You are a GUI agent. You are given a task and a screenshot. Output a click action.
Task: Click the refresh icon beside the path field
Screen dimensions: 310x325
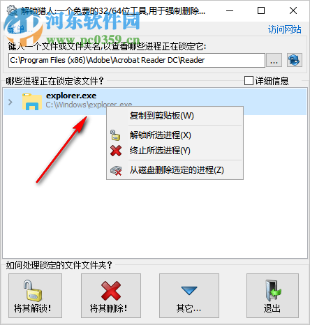tap(295, 60)
